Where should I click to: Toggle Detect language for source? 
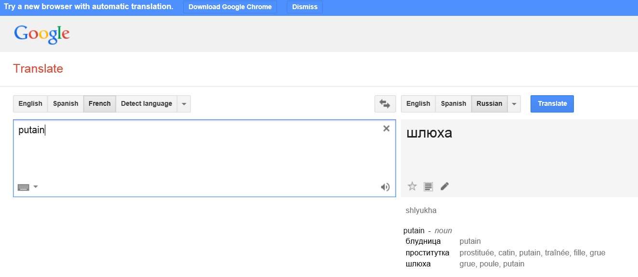[x=146, y=103]
